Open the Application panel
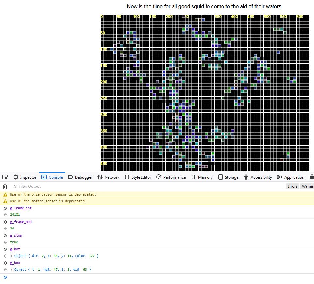This screenshot has width=314, height=284. tap(291, 177)
